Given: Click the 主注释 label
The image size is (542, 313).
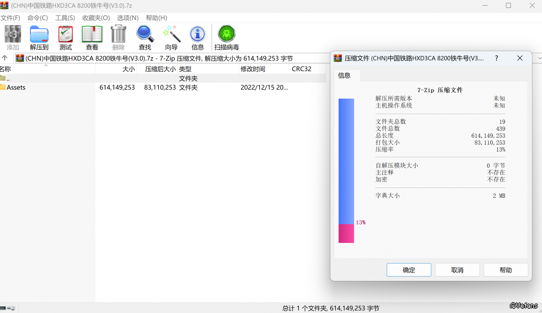Looking at the screenshot, I should pyautogui.click(x=384, y=172).
